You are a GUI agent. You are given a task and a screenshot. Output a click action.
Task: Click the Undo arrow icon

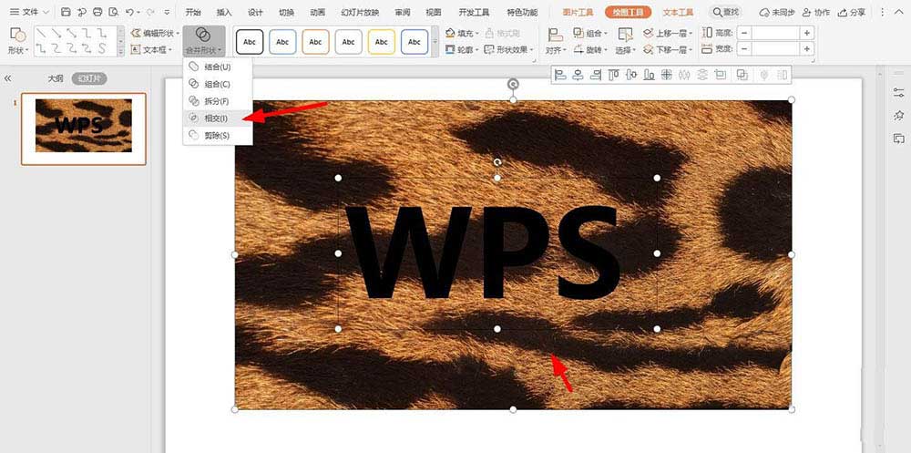coord(129,12)
